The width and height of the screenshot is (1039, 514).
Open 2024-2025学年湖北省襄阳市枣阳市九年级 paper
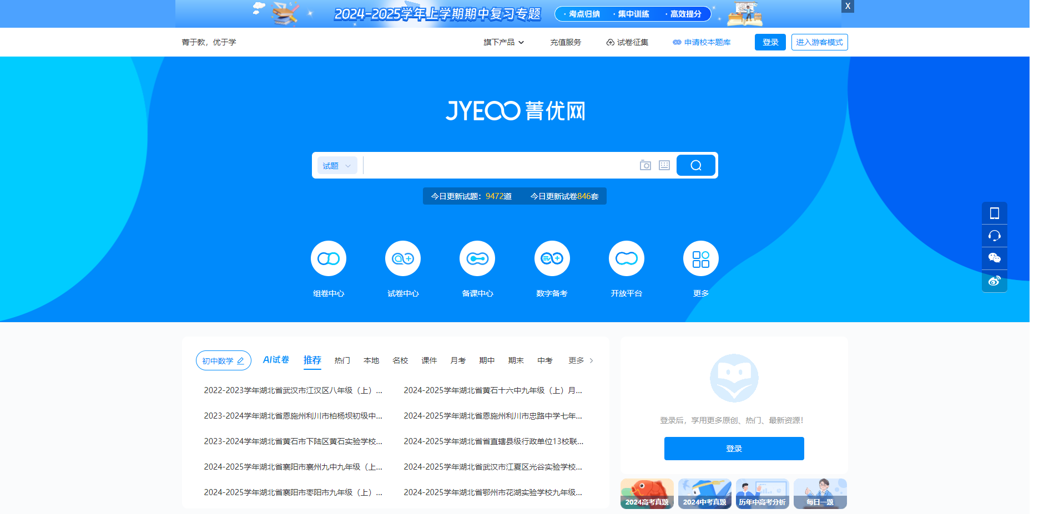pyautogui.click(x=293, y=492)
